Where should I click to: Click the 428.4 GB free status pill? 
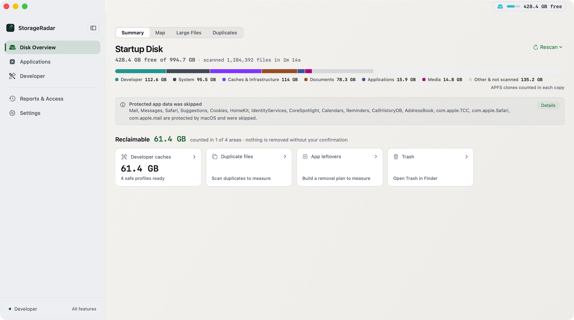point(529,7)
